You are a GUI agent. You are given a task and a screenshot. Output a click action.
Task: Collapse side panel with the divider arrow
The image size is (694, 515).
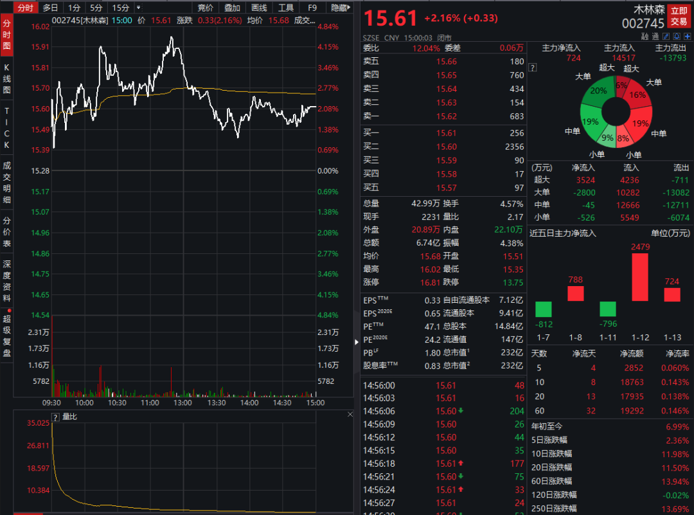(x=357, y=342)
